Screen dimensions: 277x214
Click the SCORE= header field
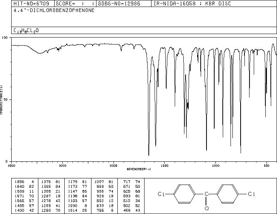(x=75, y=3)
